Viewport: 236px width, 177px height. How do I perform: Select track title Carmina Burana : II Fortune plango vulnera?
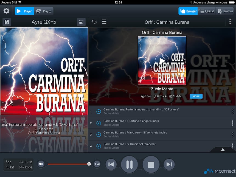[131, 121]
